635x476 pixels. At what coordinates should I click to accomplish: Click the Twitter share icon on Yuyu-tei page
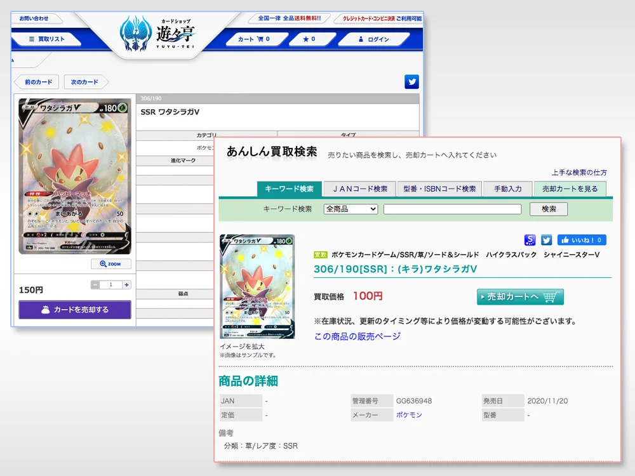click(411, 82)
